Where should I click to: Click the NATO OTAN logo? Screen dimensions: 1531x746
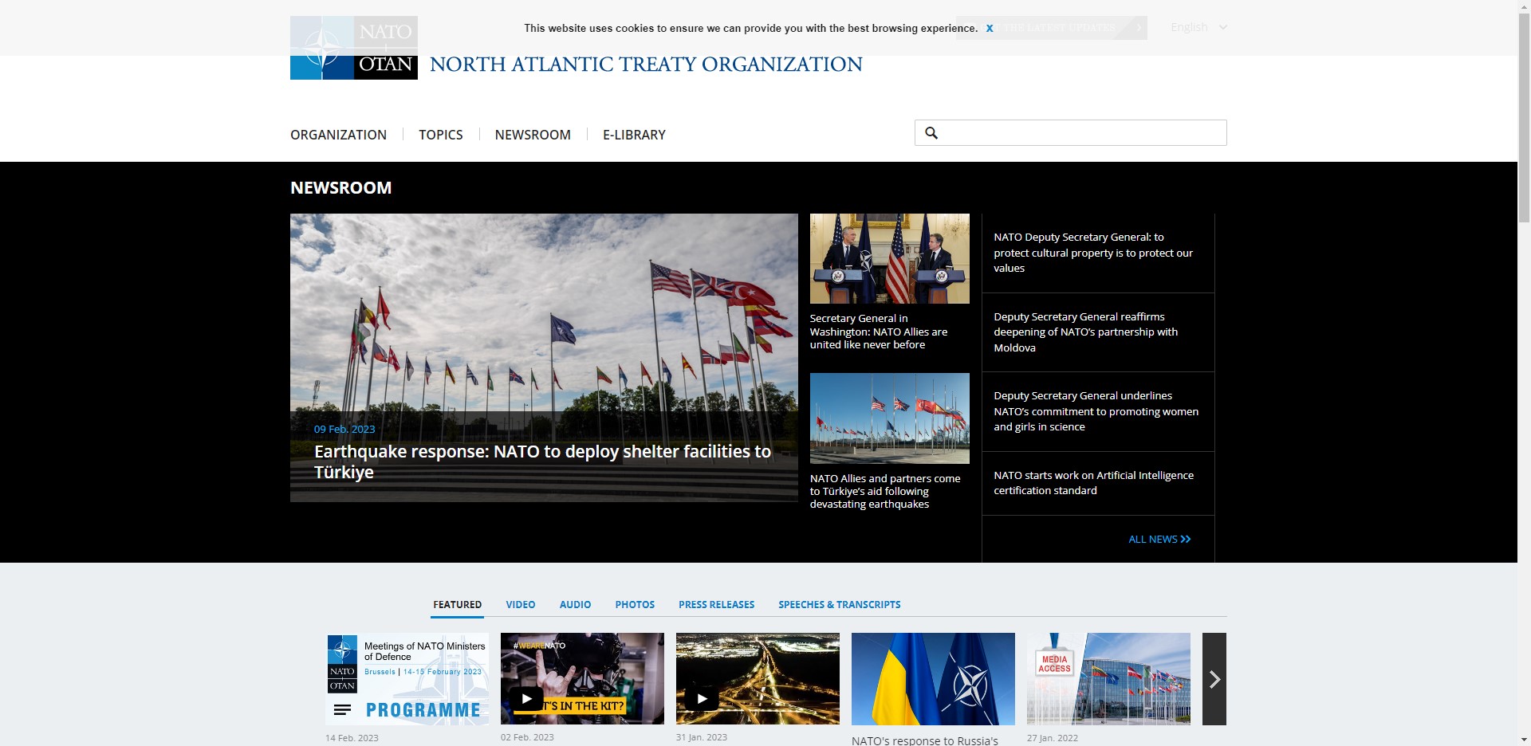[x=353, y=48]
